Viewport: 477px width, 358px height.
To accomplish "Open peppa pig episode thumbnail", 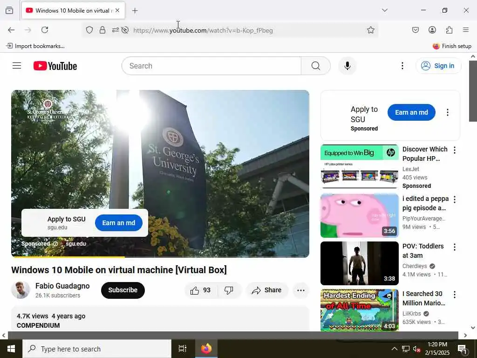I will coord(359,215).
